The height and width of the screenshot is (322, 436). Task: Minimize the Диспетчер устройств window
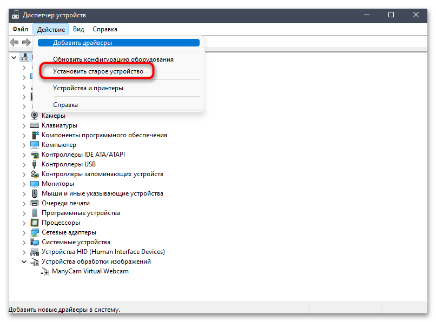pyautogui.click(x=366, y=15)
